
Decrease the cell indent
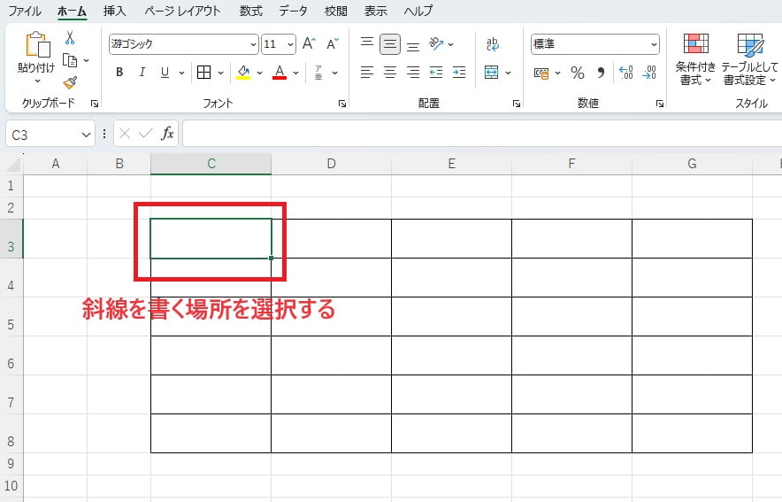point(436,73)
